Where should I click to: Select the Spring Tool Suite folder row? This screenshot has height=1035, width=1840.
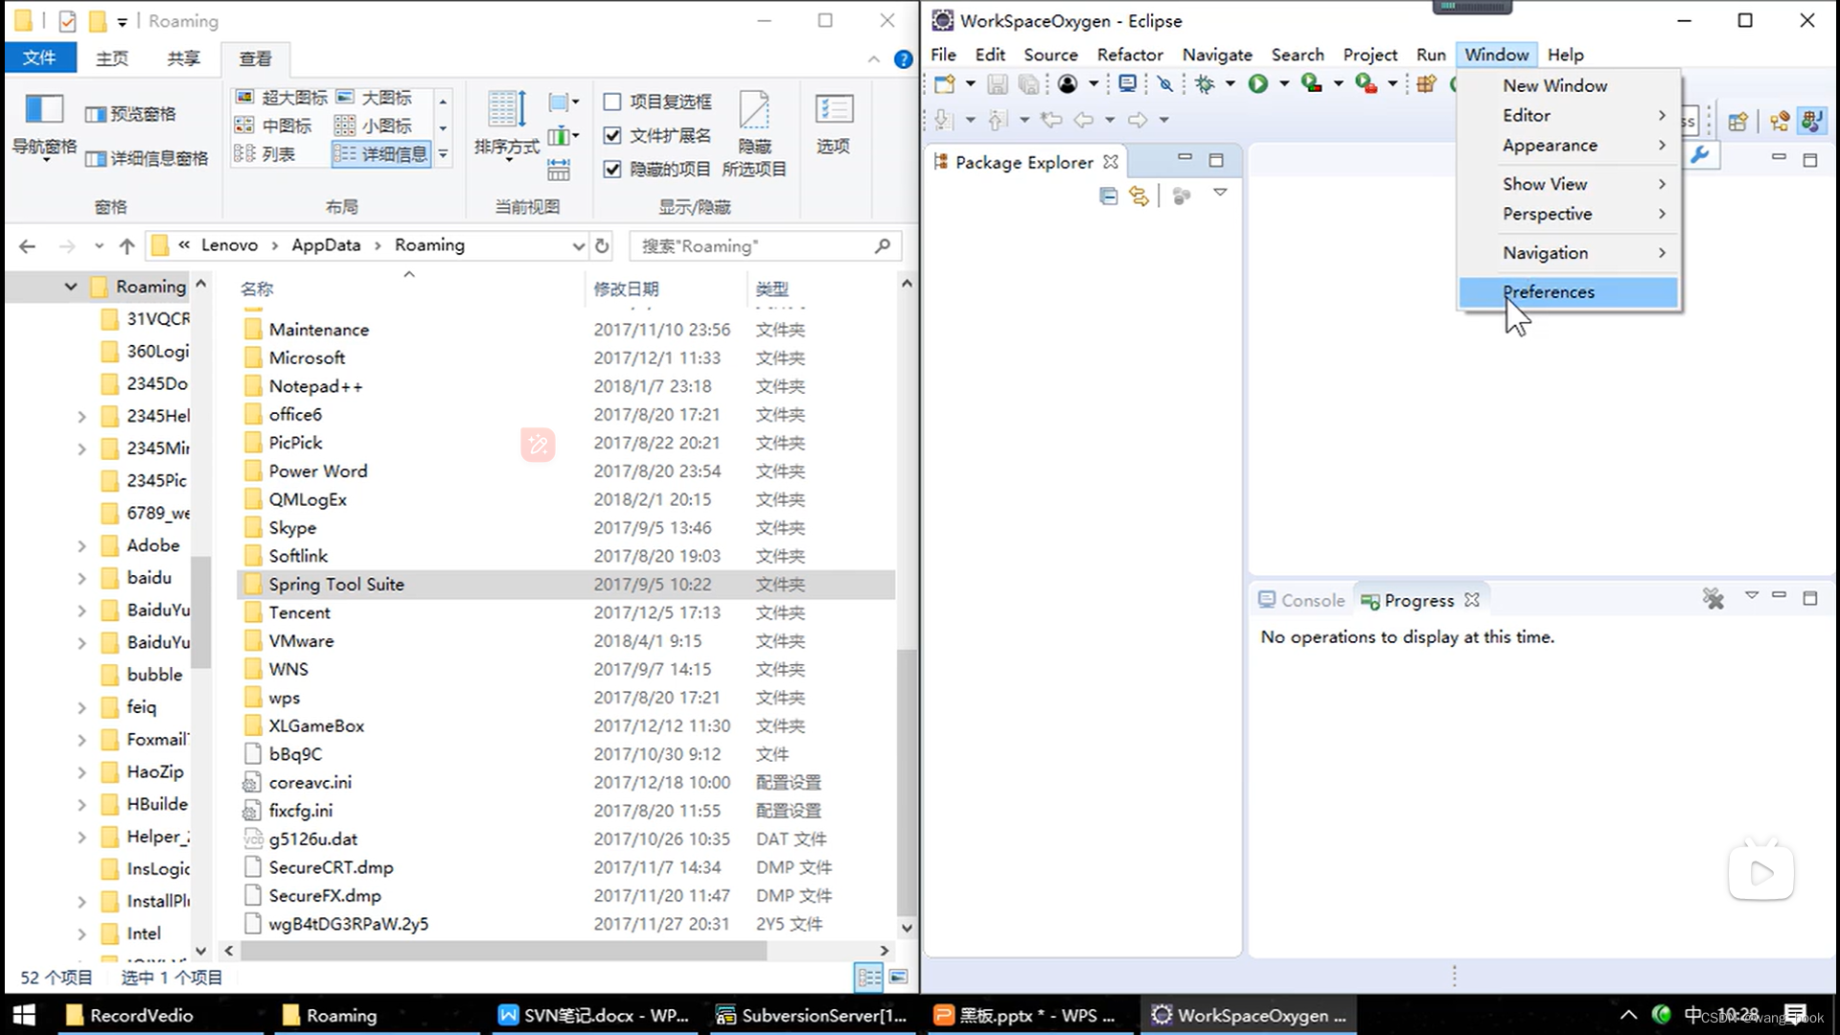click(x=565, y=585)
